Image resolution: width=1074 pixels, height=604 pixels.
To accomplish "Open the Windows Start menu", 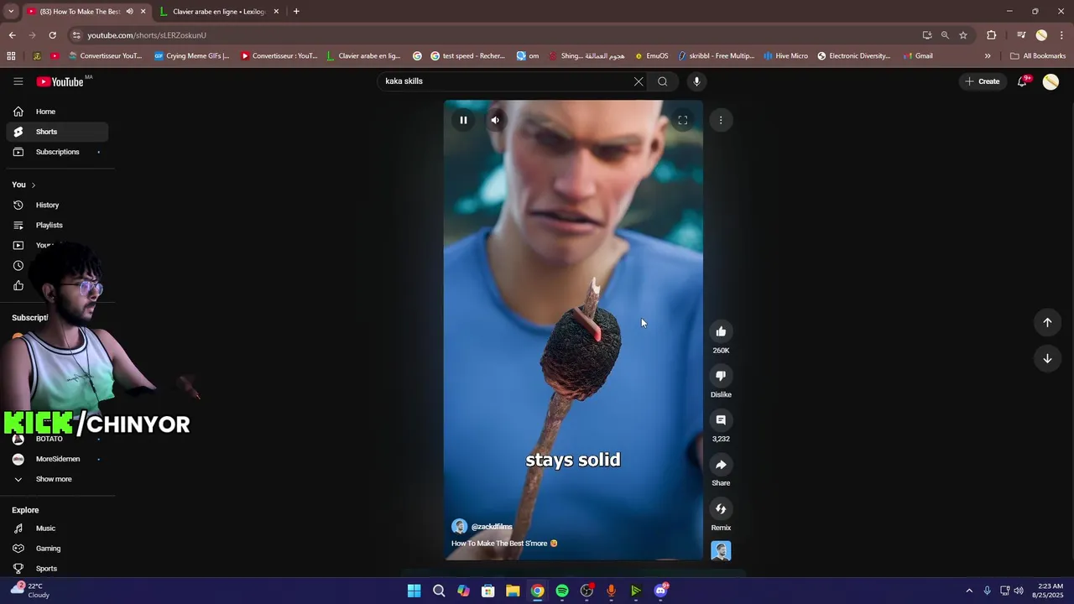I will tap(414, 591).
